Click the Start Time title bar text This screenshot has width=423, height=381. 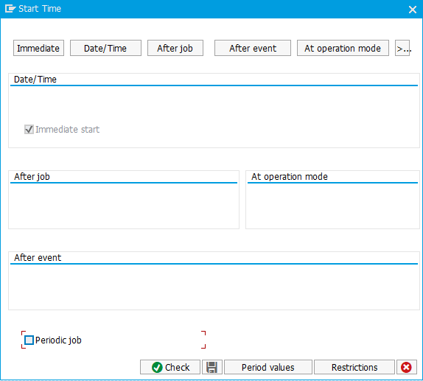point(40,9)
